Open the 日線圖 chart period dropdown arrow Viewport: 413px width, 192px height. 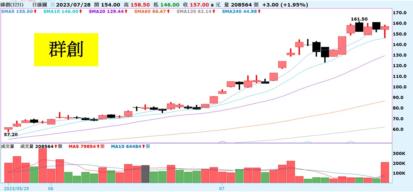click(53, 5)
